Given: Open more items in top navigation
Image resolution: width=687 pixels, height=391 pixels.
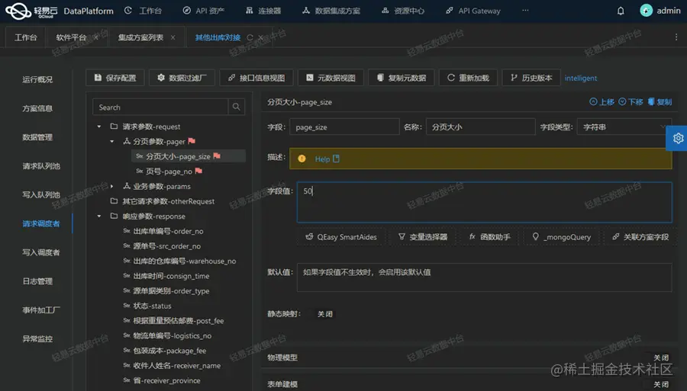Looking at the screenshot, I should [525, 11].
